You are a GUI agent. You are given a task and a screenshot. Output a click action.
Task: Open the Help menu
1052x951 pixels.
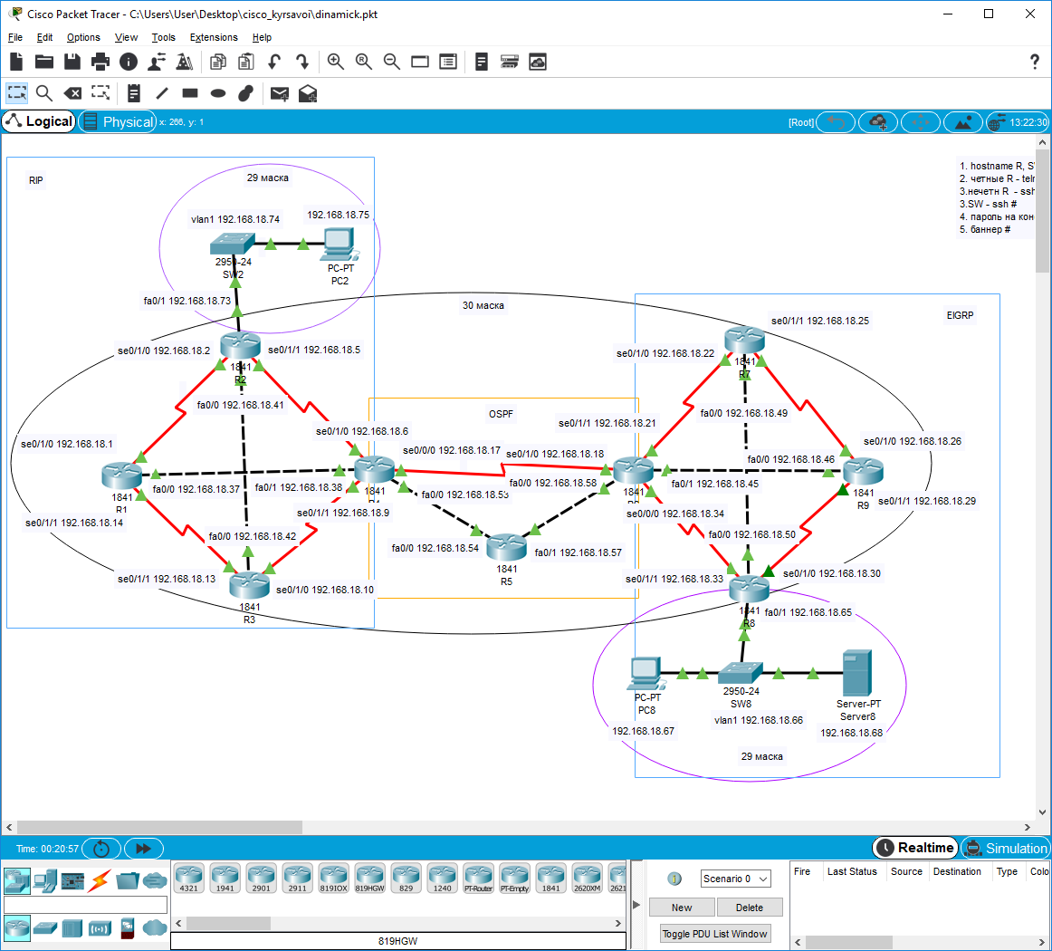(262, 37)
